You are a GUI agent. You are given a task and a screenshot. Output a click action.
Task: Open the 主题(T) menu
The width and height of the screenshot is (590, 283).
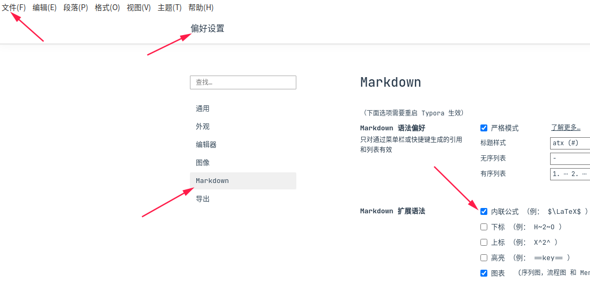pyautogui.click(x=169, y=7)
